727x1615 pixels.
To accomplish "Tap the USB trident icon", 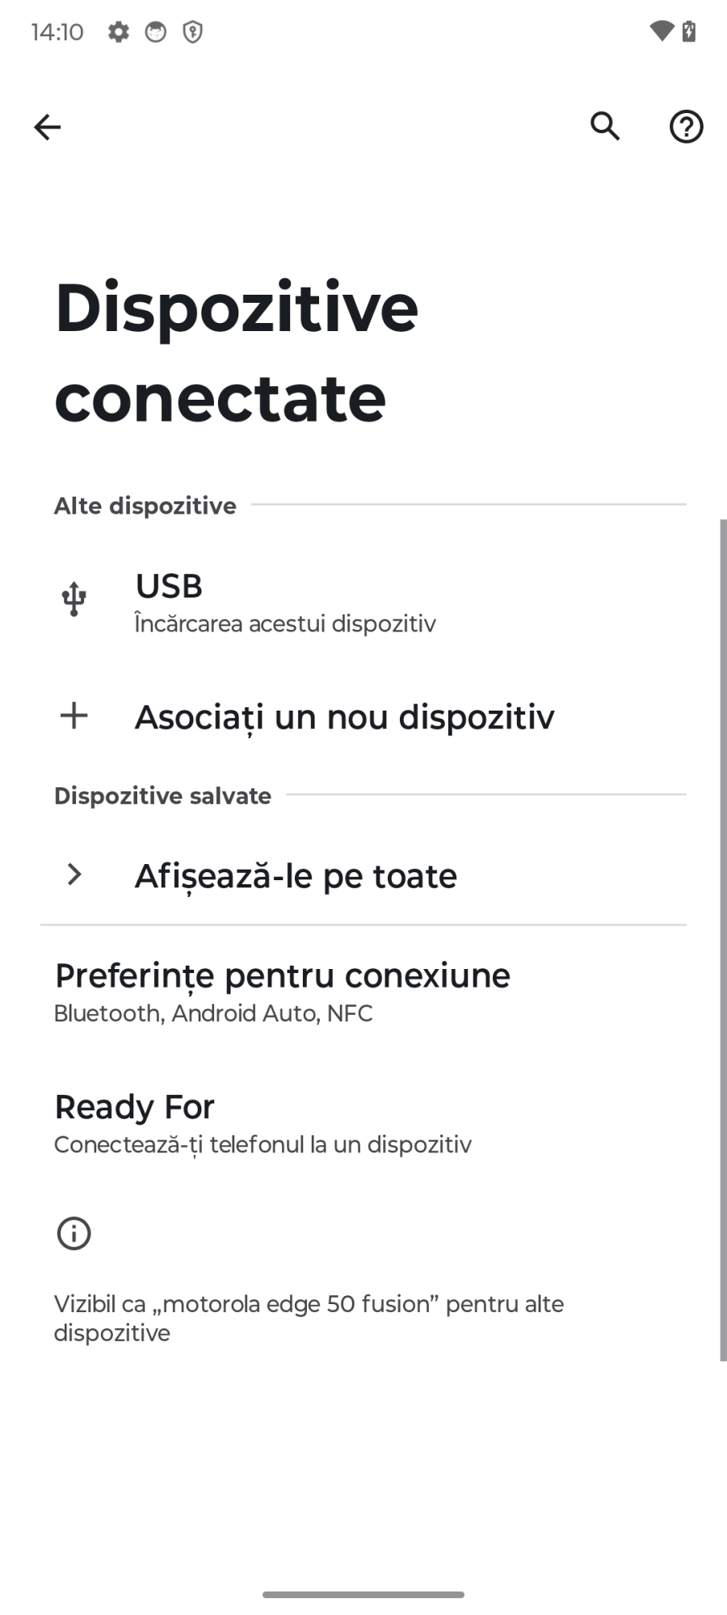I will click(x=74, y=599).
